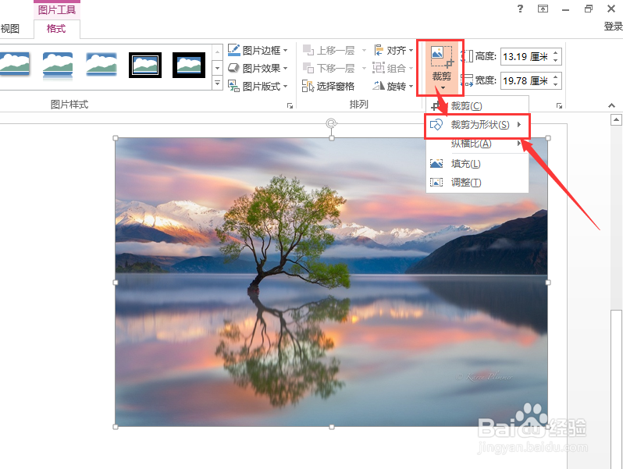The height and width of the screenshot is (469, 623).
Task: Click the 图片版式 icon
Action: pyautogui.click(x=234, y=86)
